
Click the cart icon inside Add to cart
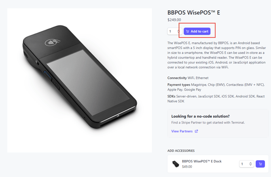[188, 31]
